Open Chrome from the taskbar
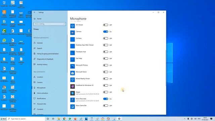 coord(64,119)
